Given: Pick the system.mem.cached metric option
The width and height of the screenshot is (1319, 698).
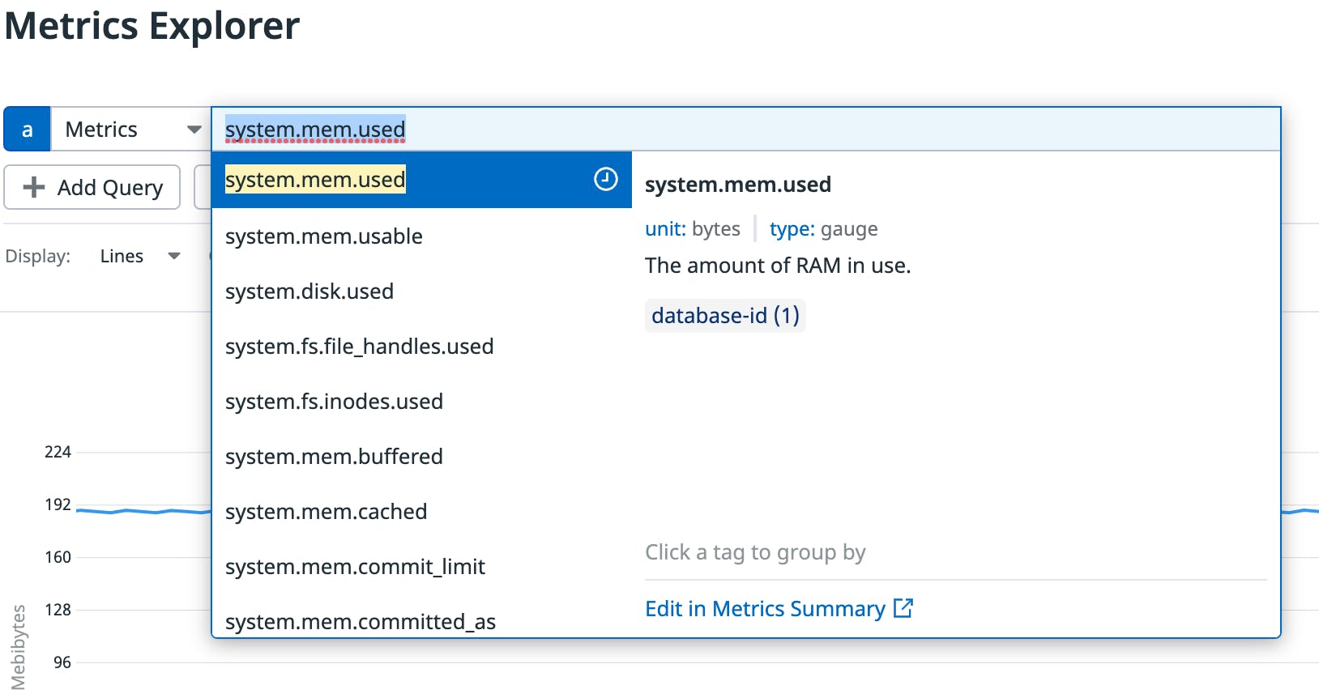Looking at the screenshot, I should (x=326, y=512).
